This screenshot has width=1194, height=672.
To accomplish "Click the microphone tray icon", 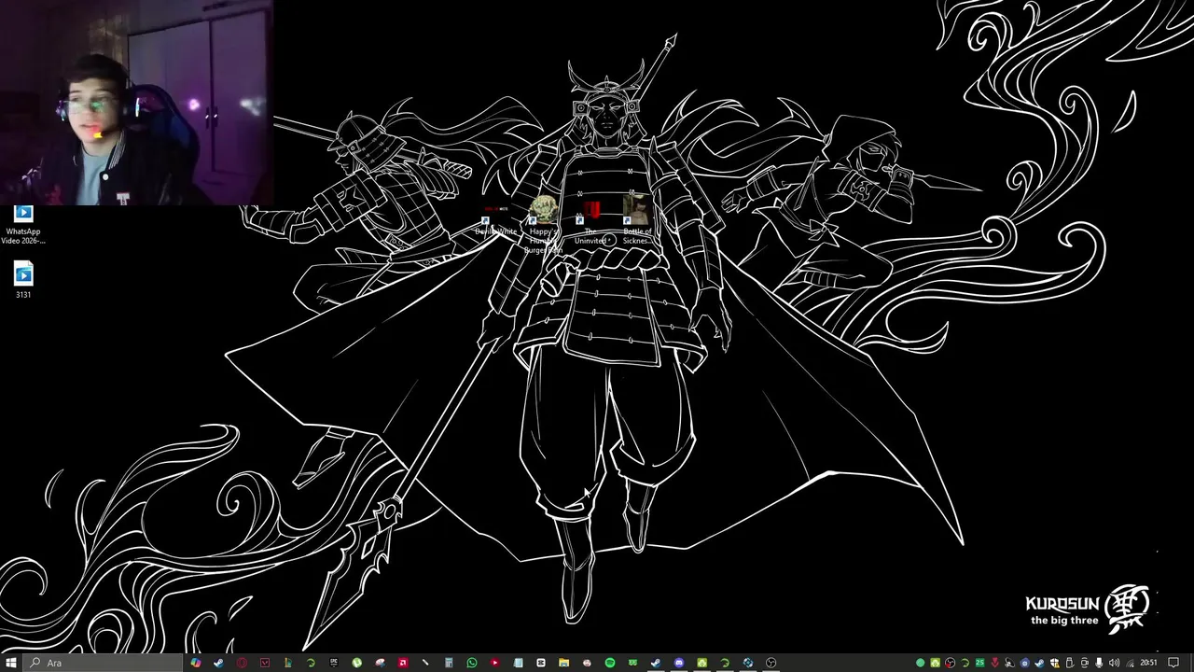I will 1099,663.
